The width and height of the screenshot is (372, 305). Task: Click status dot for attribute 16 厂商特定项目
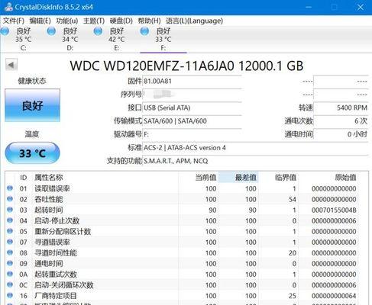click(x=10, y=295)
